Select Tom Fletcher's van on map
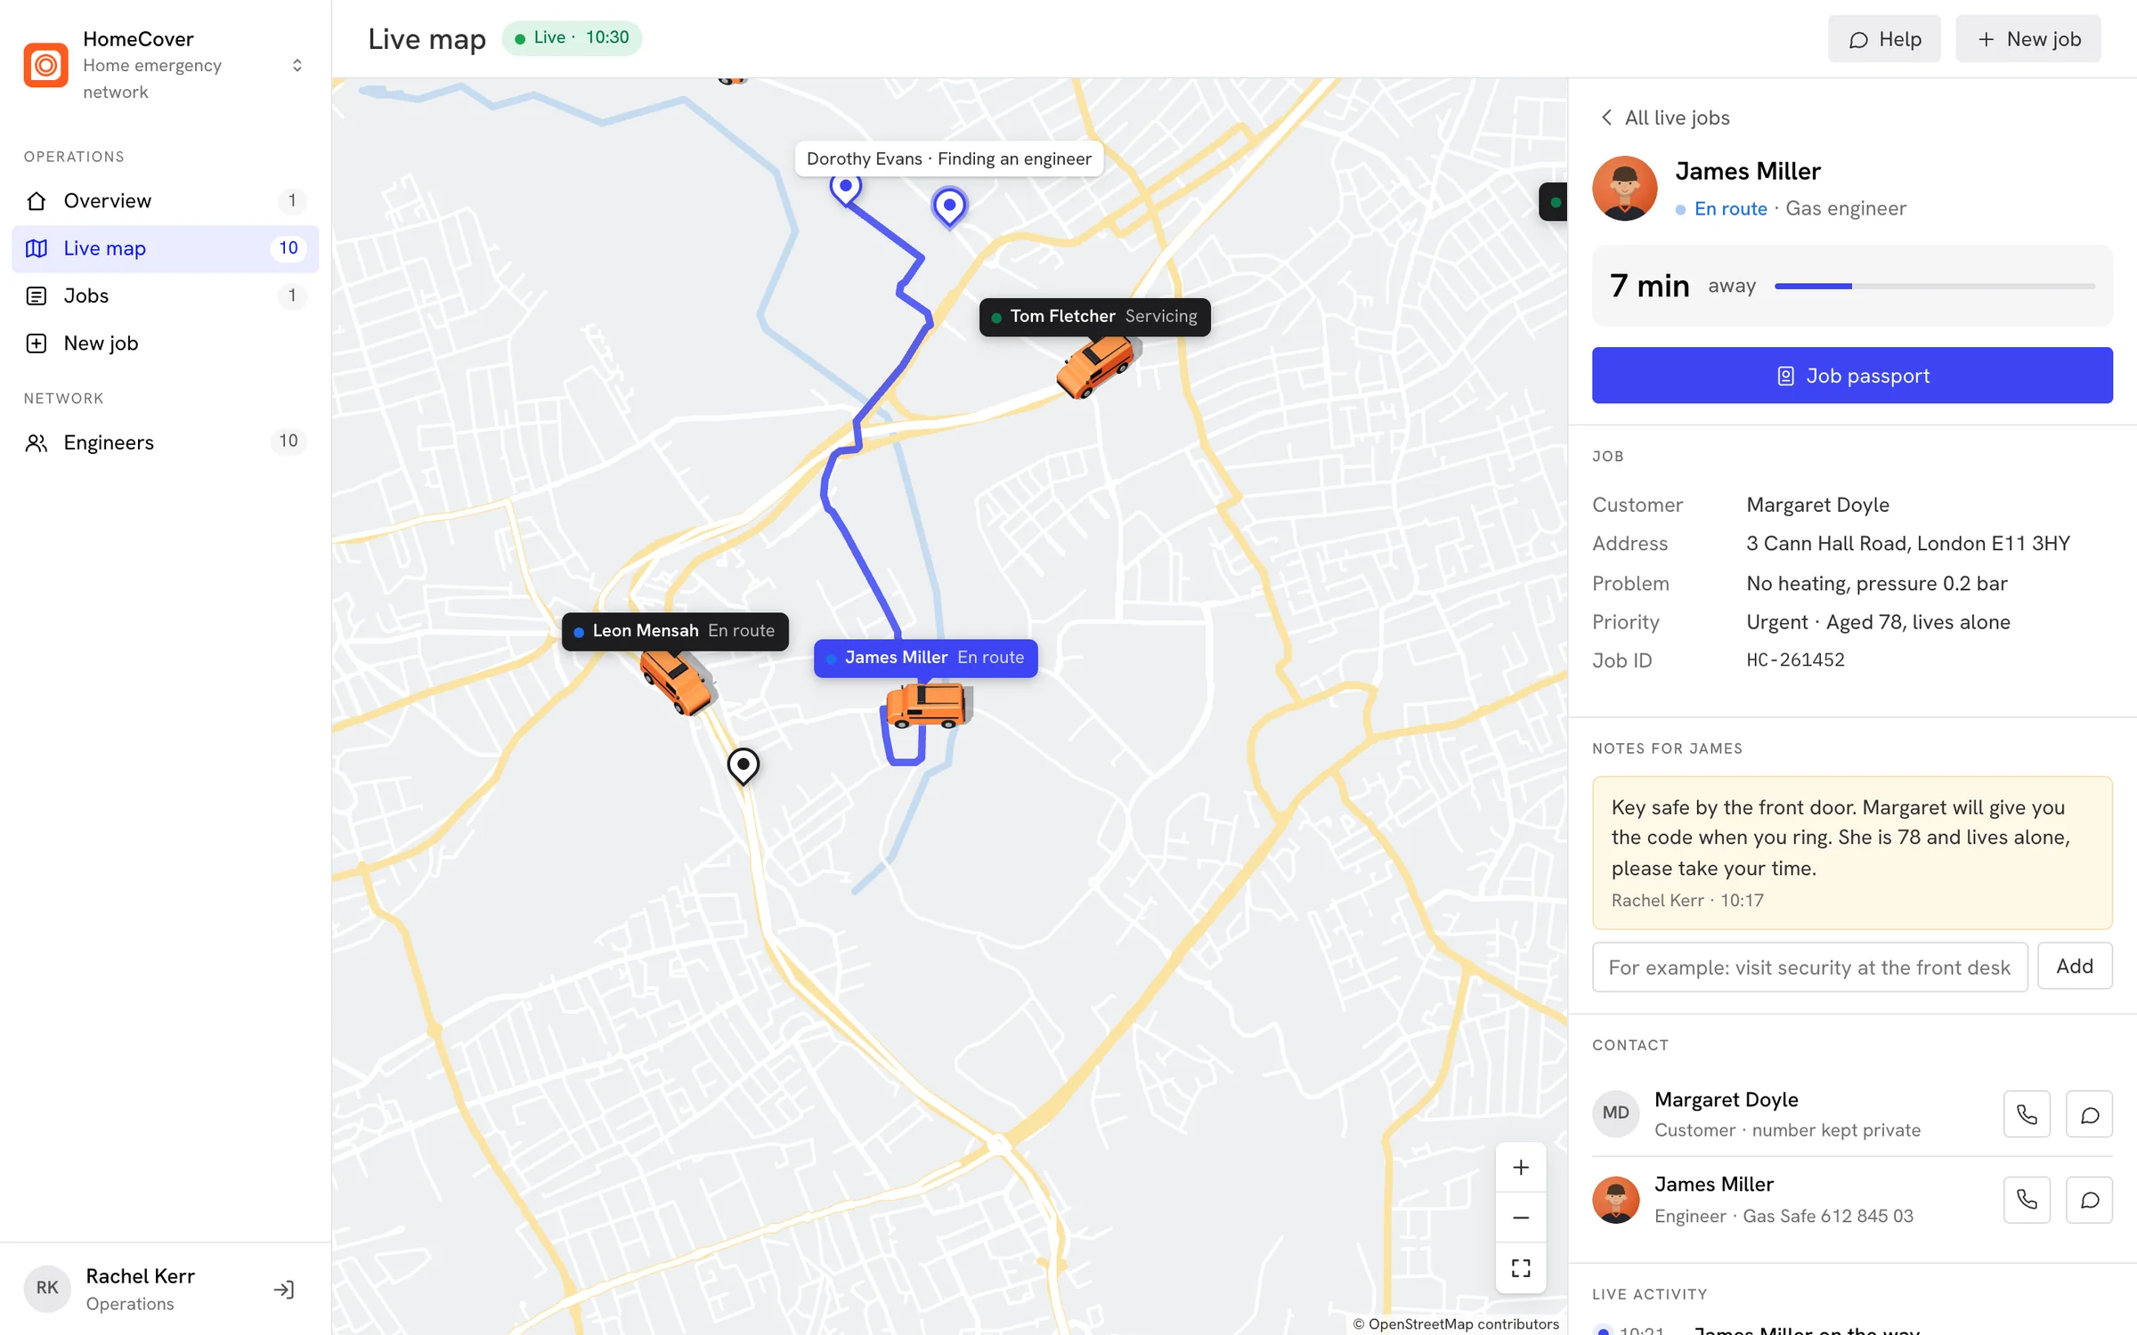This screenshot has width=2137, height=1335. (x=1098, y=367)
